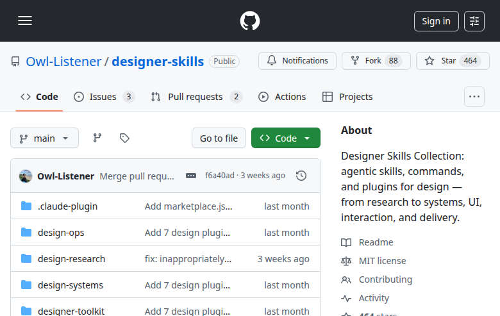Open the hamburger navigation menu
Screen dimensions: 500x316
(25, 21)
